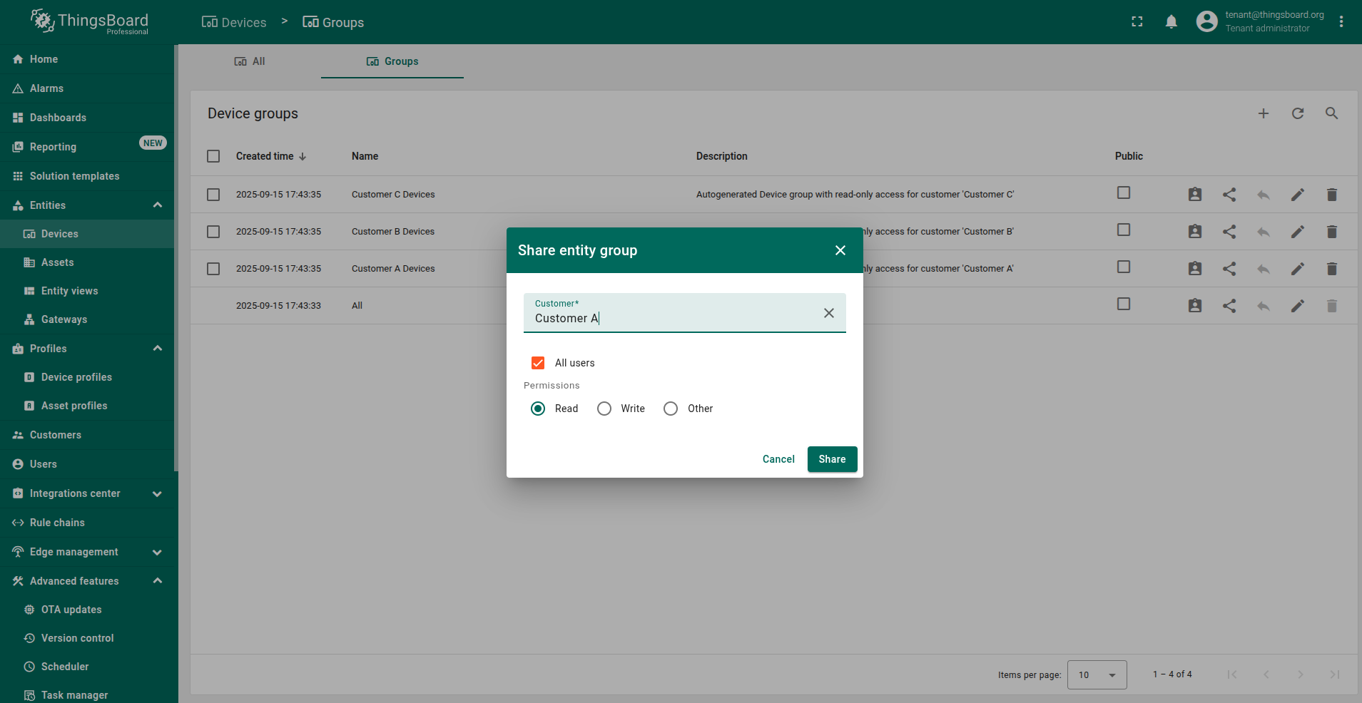Open the items per page dropdown

click(x=1097, y=674)
